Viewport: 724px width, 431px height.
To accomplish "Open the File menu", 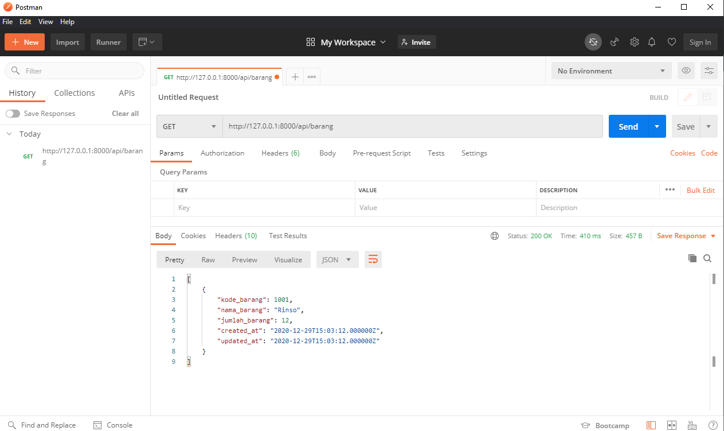I will (7, 21).
